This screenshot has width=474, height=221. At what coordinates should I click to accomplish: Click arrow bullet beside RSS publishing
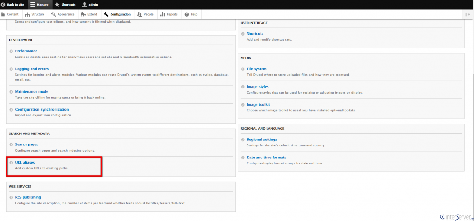11,197
